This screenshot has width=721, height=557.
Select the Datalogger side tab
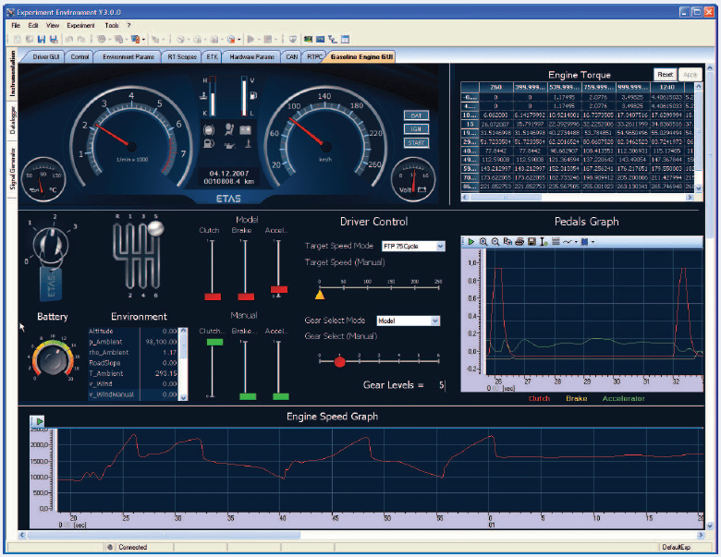12,120
